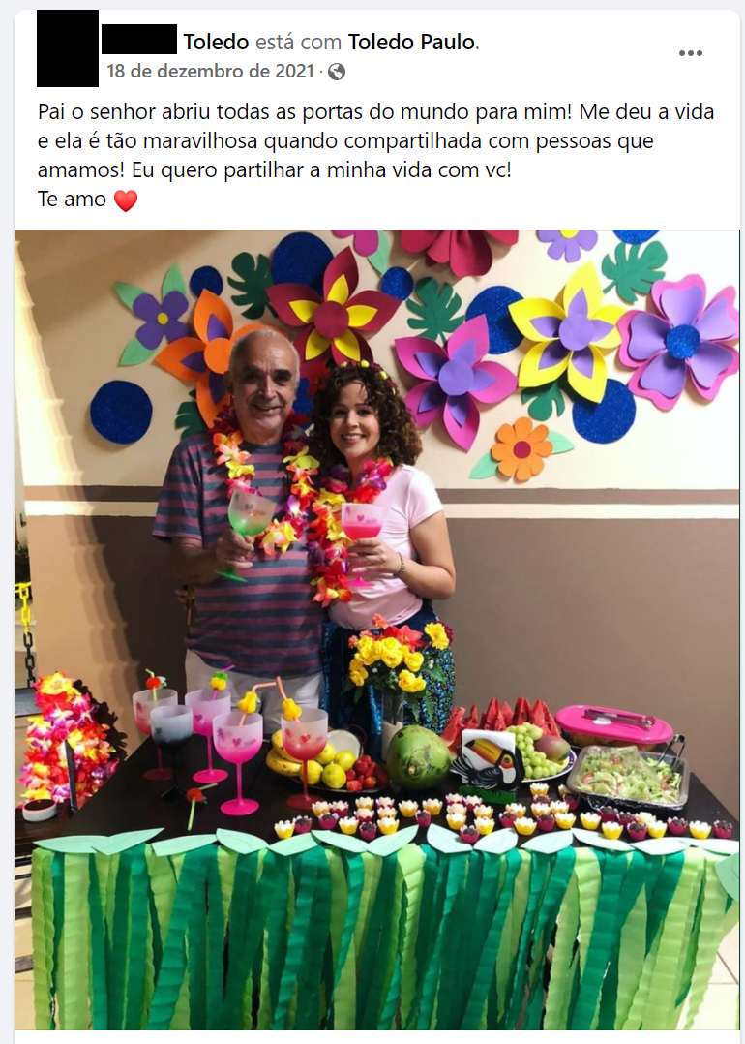Image resolution: width=745 pixels, height=1044 pixels.
Task: Click the red heart emoji after Te amo
Action: [126, 200]
